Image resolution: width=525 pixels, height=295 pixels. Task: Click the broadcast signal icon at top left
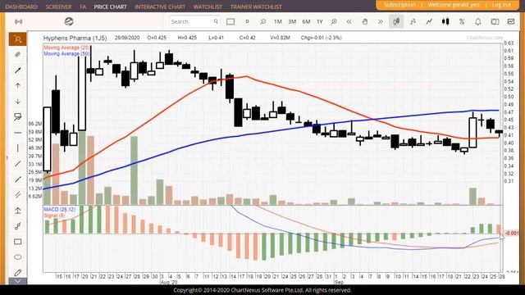[x=18, y=21]
